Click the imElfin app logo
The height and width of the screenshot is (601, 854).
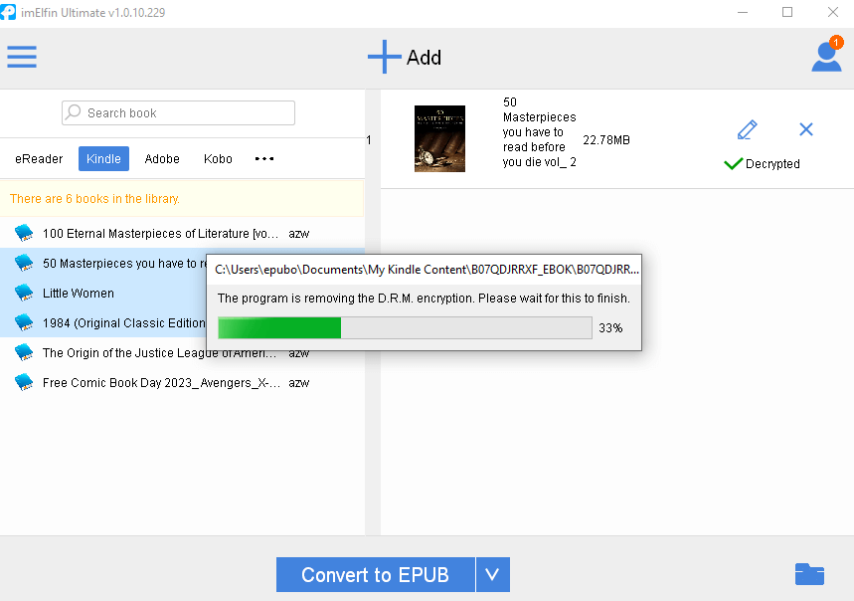pos(8,12)
